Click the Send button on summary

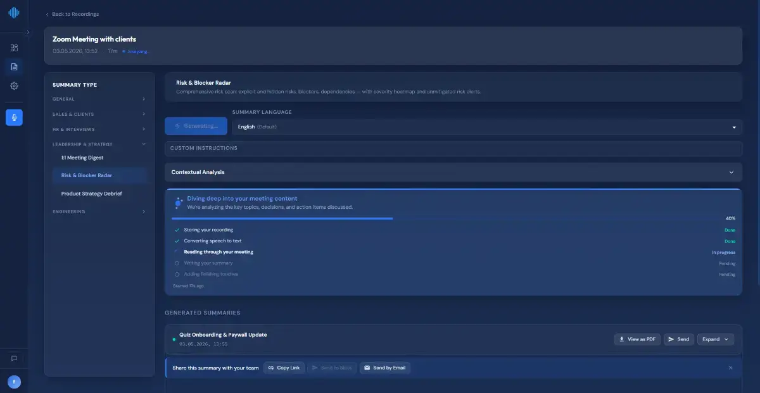[x=679, y=339]
